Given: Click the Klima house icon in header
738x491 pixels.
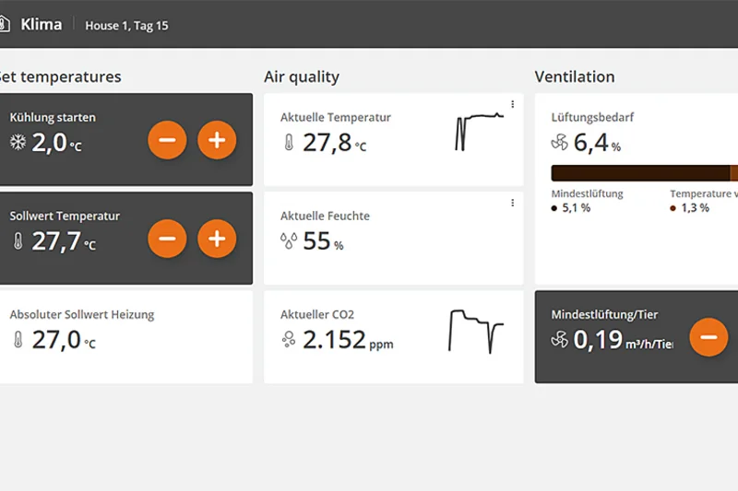Looking at the screenshot, I should (x=5, y=24).
